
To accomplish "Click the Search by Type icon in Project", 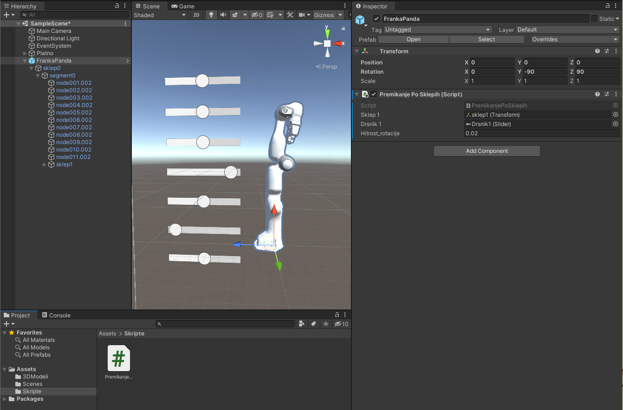I will (x=302, y=324).
